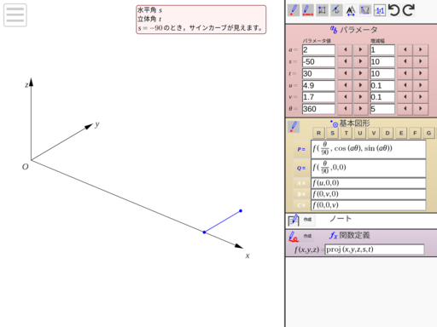Click the text size AA icon
437x327 pixels.
click(351, 10)
